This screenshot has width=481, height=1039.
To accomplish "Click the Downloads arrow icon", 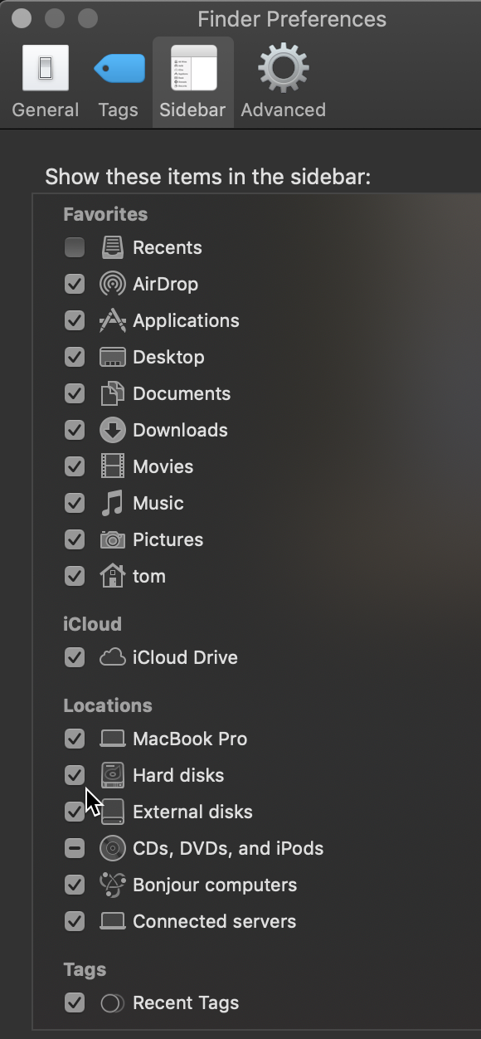I will pos(112,430).
